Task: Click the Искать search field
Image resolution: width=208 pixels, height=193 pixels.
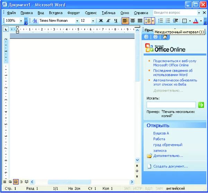Action: tap(171, 105)
